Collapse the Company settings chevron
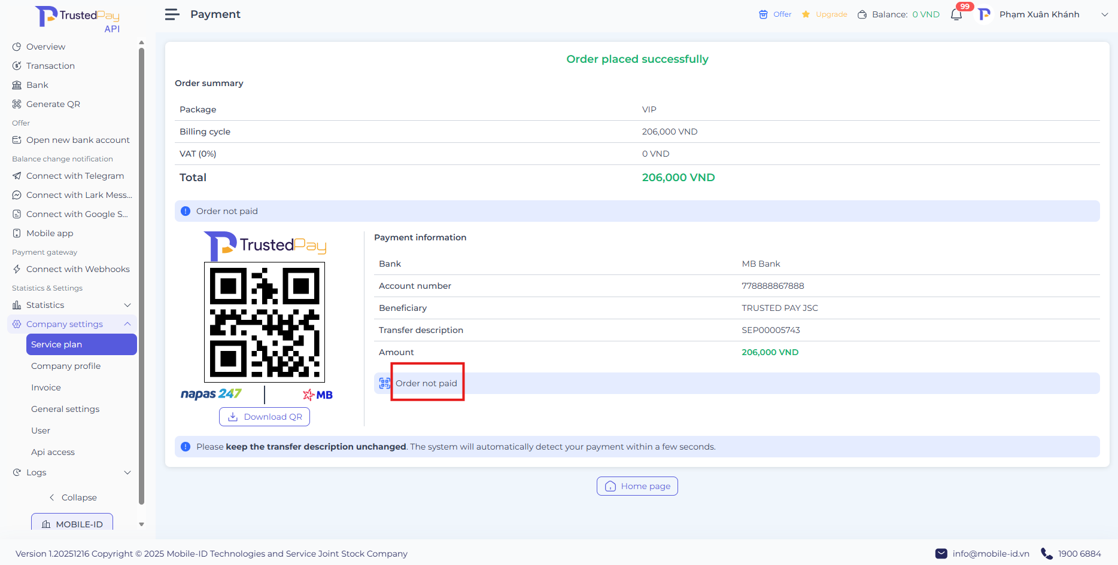 (x=127, y=324)
